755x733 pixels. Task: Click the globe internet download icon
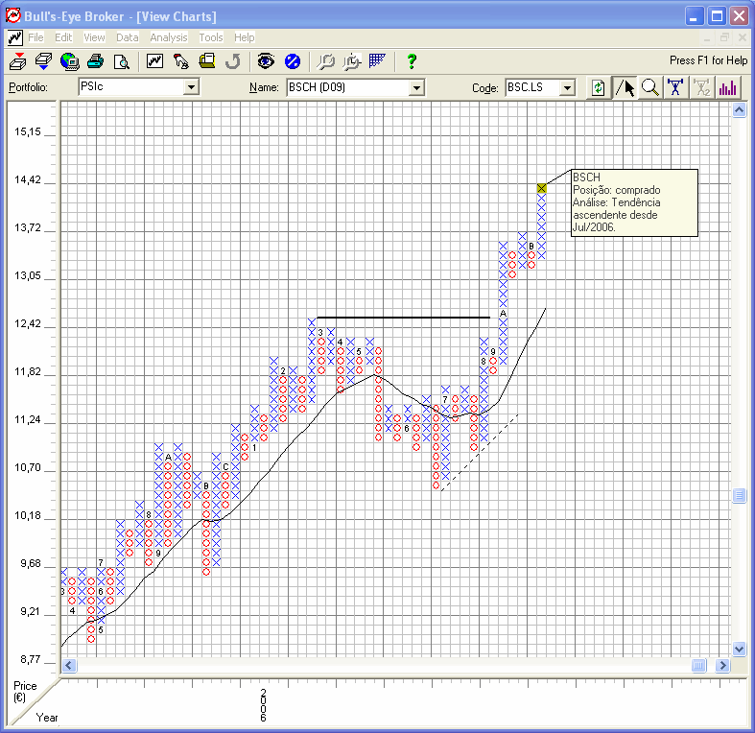(69, 61)
